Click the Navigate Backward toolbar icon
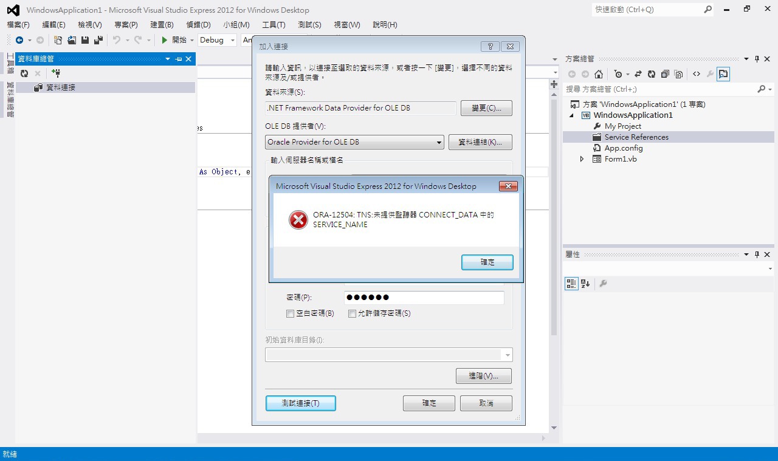 19,40
